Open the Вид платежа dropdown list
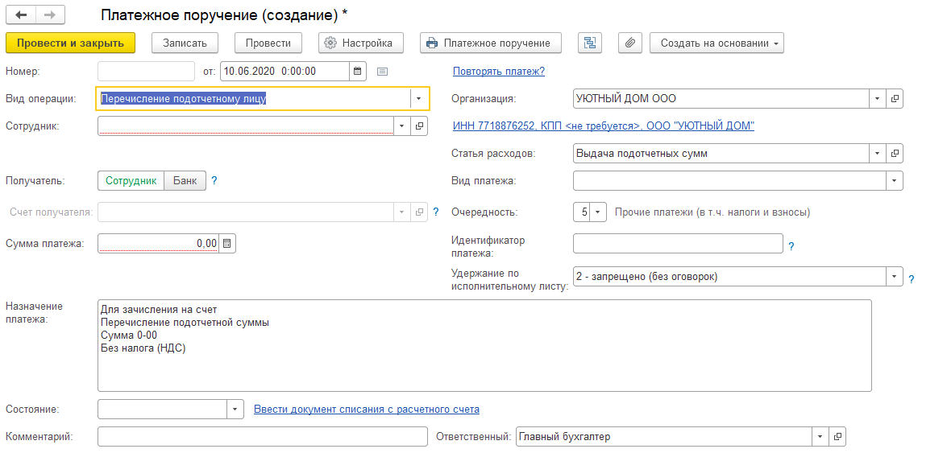 tap(895, 180)
